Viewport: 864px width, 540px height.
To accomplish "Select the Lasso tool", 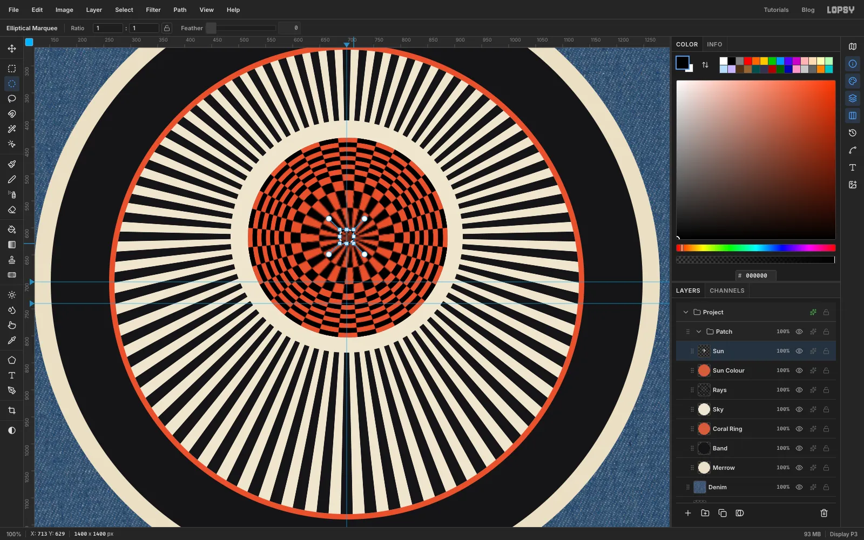I will pos(12,99).
